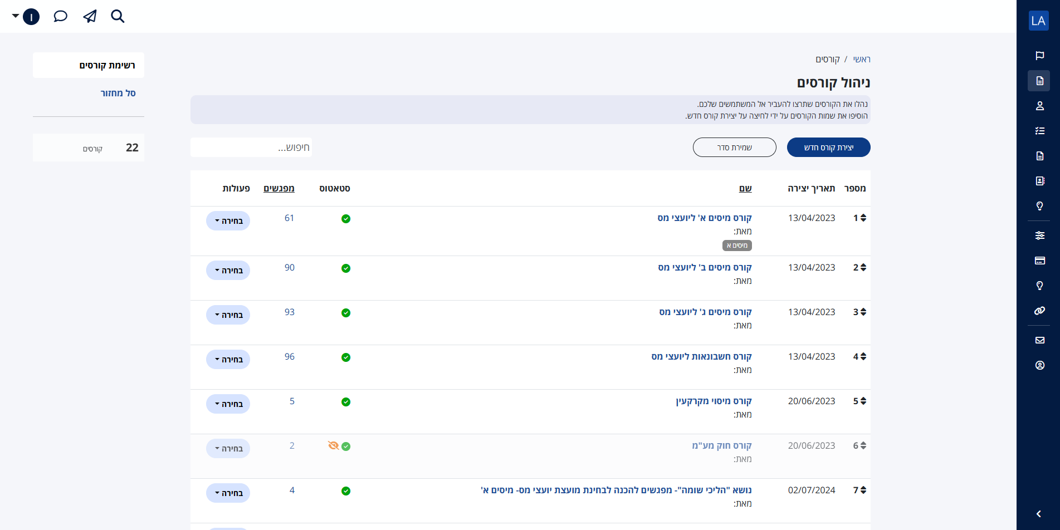Click the חיפוש search input field
Image resolution: width=1060 pixels, height=530 pixels.
pos(251,148)
